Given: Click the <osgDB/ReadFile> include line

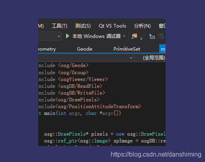Looking at the screenshot, I should pyautogui.click(x=70, y=86).
